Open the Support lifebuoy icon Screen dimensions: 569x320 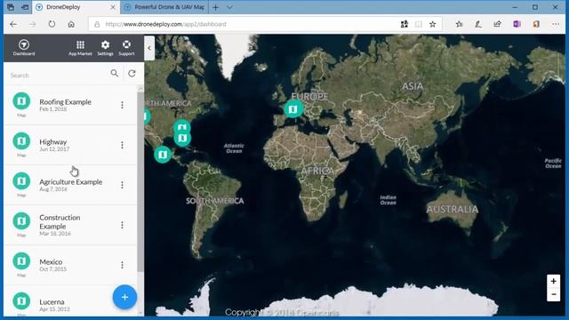(x=126, y=47)
